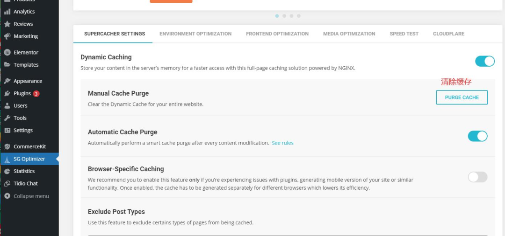The image size is (505, 236).
Task: Click the Tidio Chat sidebar icon
Action: pyautogui.click(x=7, y=184)
